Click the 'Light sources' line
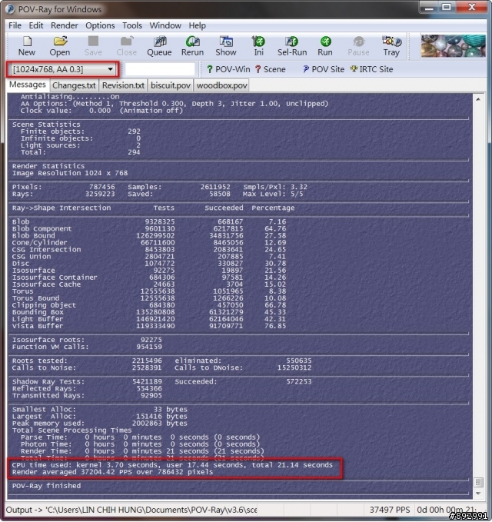 (x=80, y=145)
